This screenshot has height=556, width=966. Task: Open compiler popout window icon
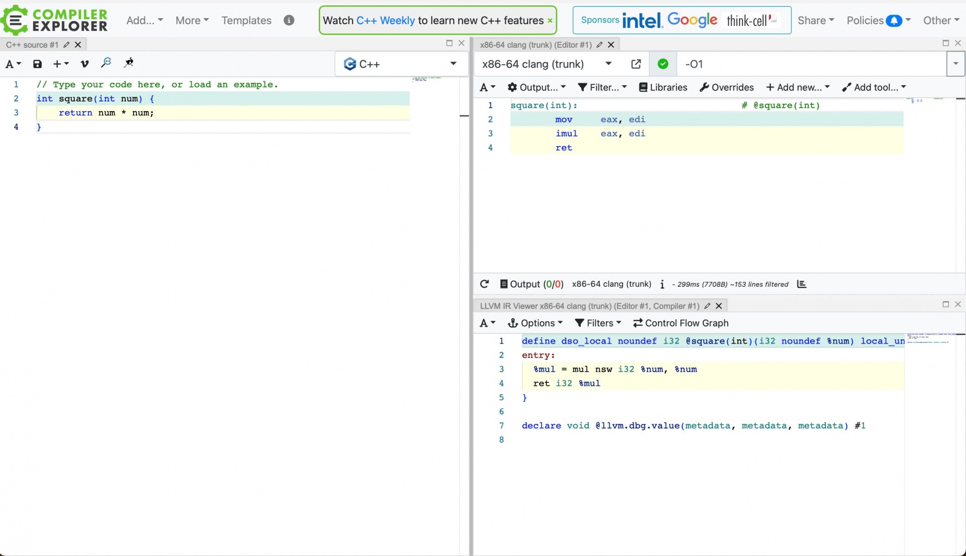tap(636, 64)
